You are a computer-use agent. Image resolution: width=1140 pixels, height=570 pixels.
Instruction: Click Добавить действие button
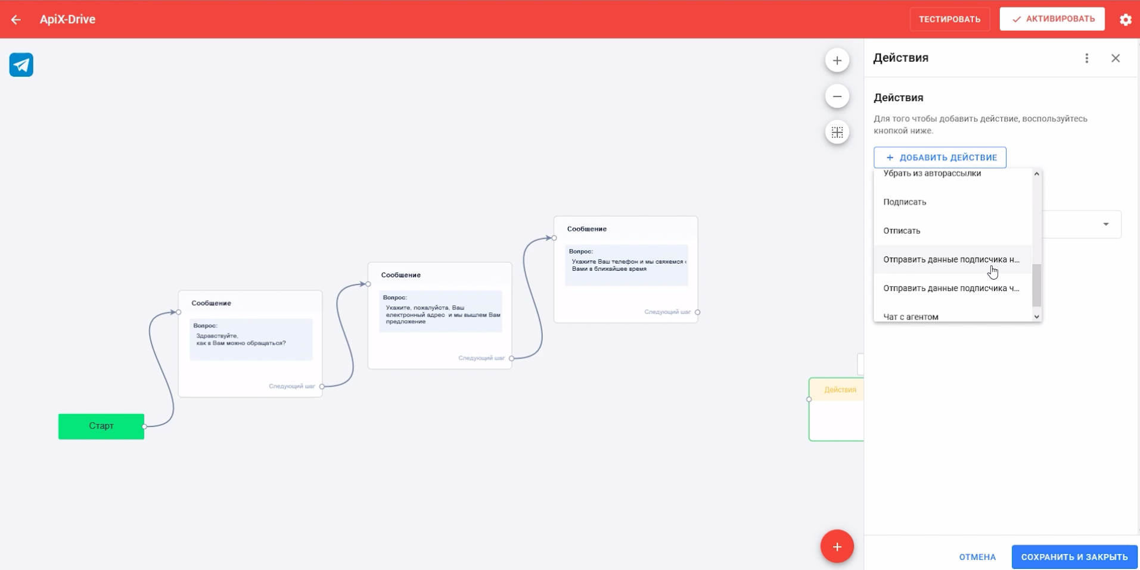point(940,158)
